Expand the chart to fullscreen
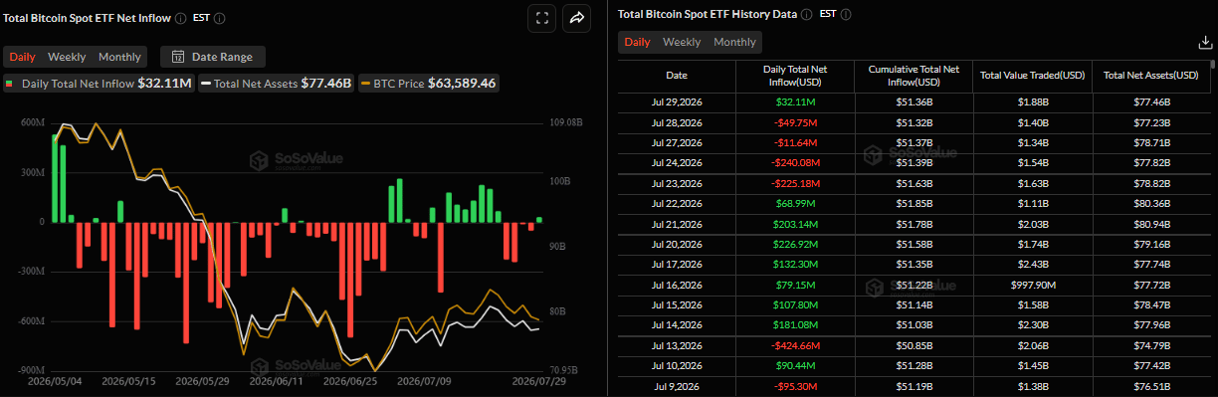1218x397 pixels. [541, 18]
